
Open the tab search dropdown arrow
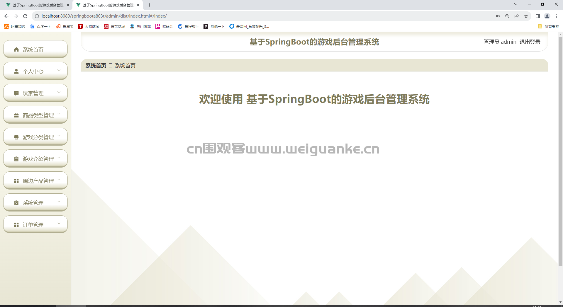pos(516,4)
